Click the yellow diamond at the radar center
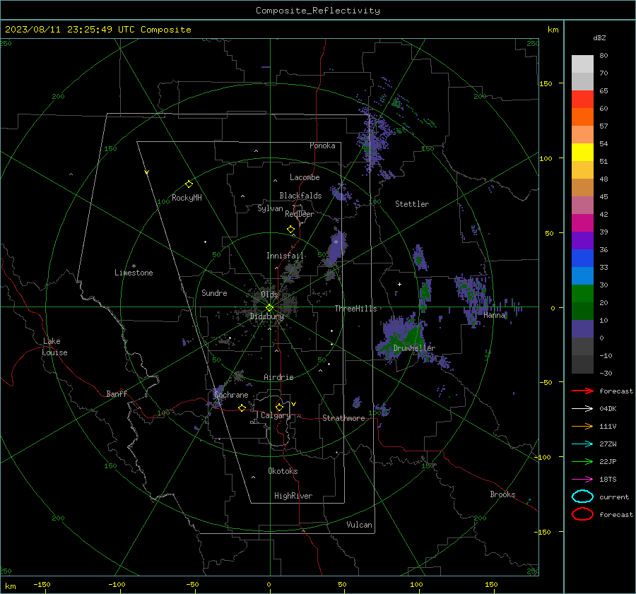Image resolution: width=636 pixels, height=594 pixels. (269, 308)
